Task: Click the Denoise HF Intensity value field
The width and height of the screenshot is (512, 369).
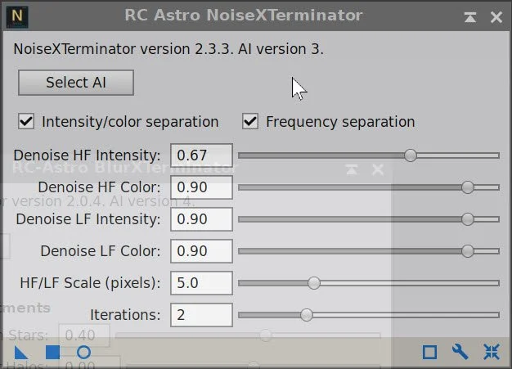Action: tap(201, 155)
